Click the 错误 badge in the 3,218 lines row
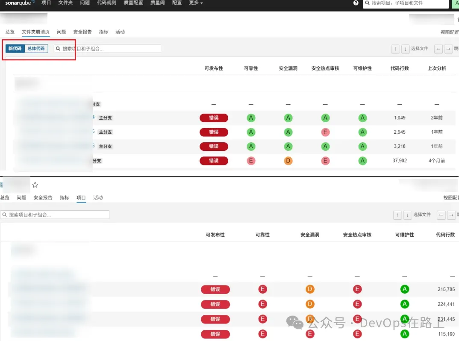This screenshot has width=459, height=341. pyautogui.click(x=214, y=146)
